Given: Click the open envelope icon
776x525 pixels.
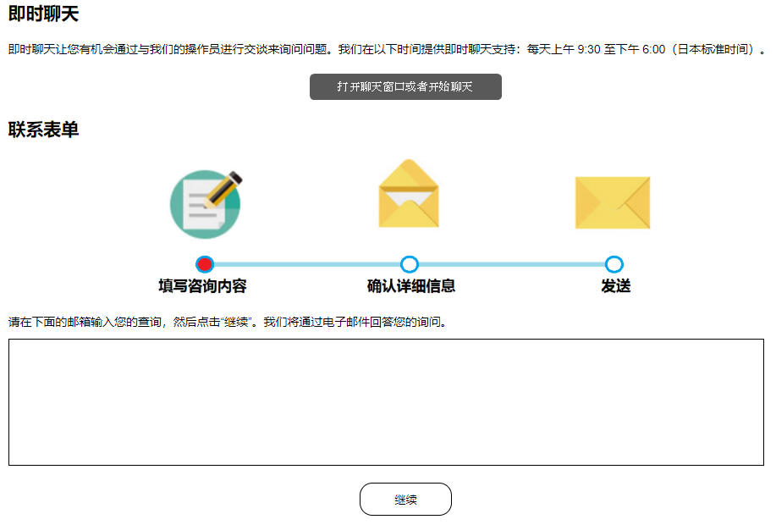Looking at the screenshot, I should [x=409, y=194].
